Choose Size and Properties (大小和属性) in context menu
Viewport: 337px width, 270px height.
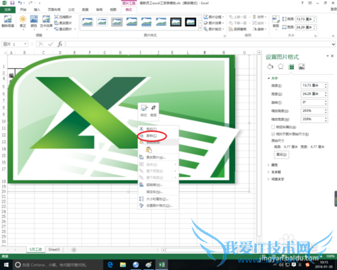[158, 199]
